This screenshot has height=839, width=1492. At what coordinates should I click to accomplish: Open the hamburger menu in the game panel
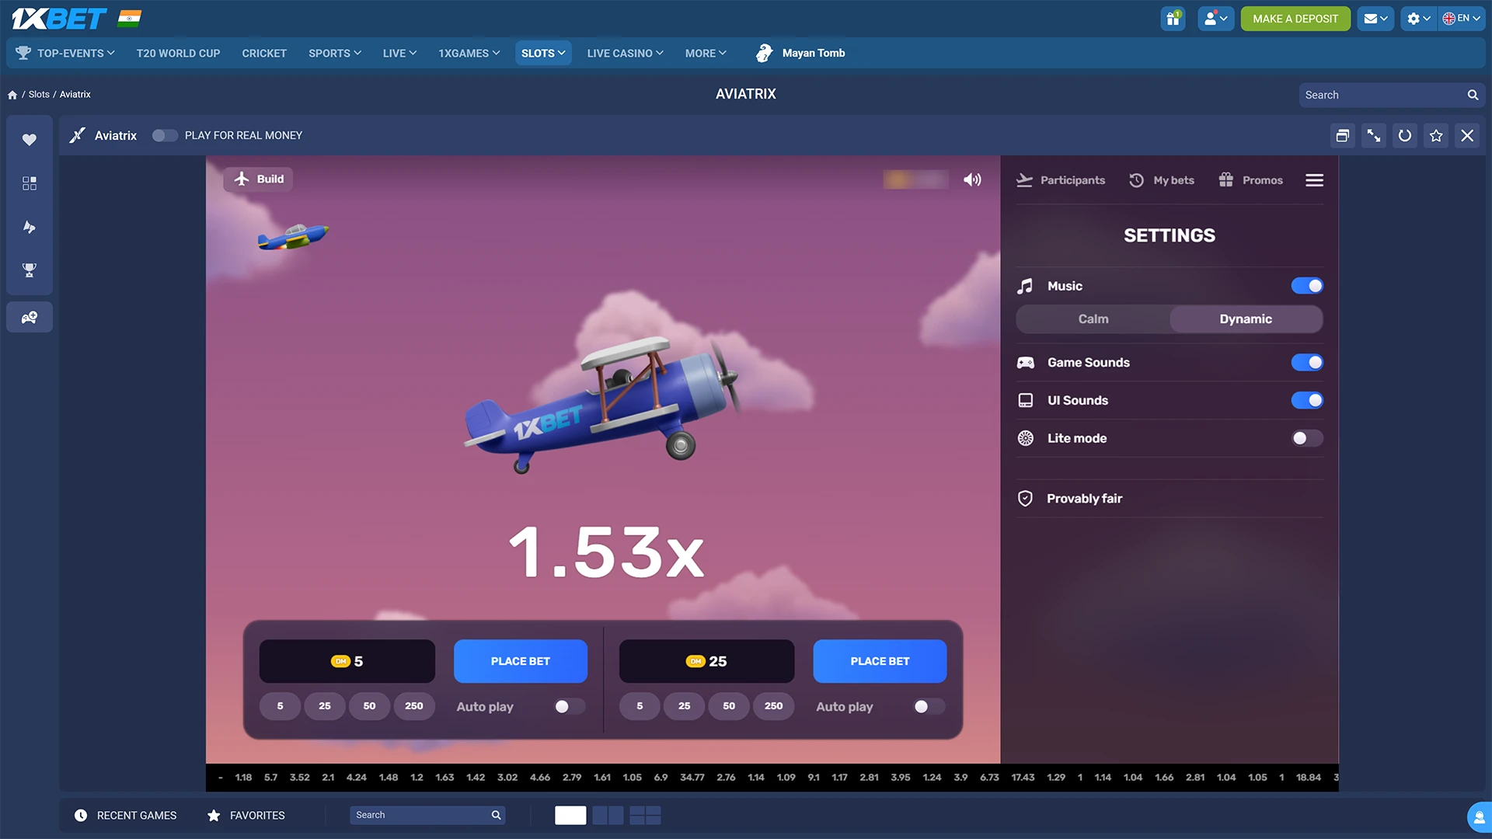click(1314, 180)
